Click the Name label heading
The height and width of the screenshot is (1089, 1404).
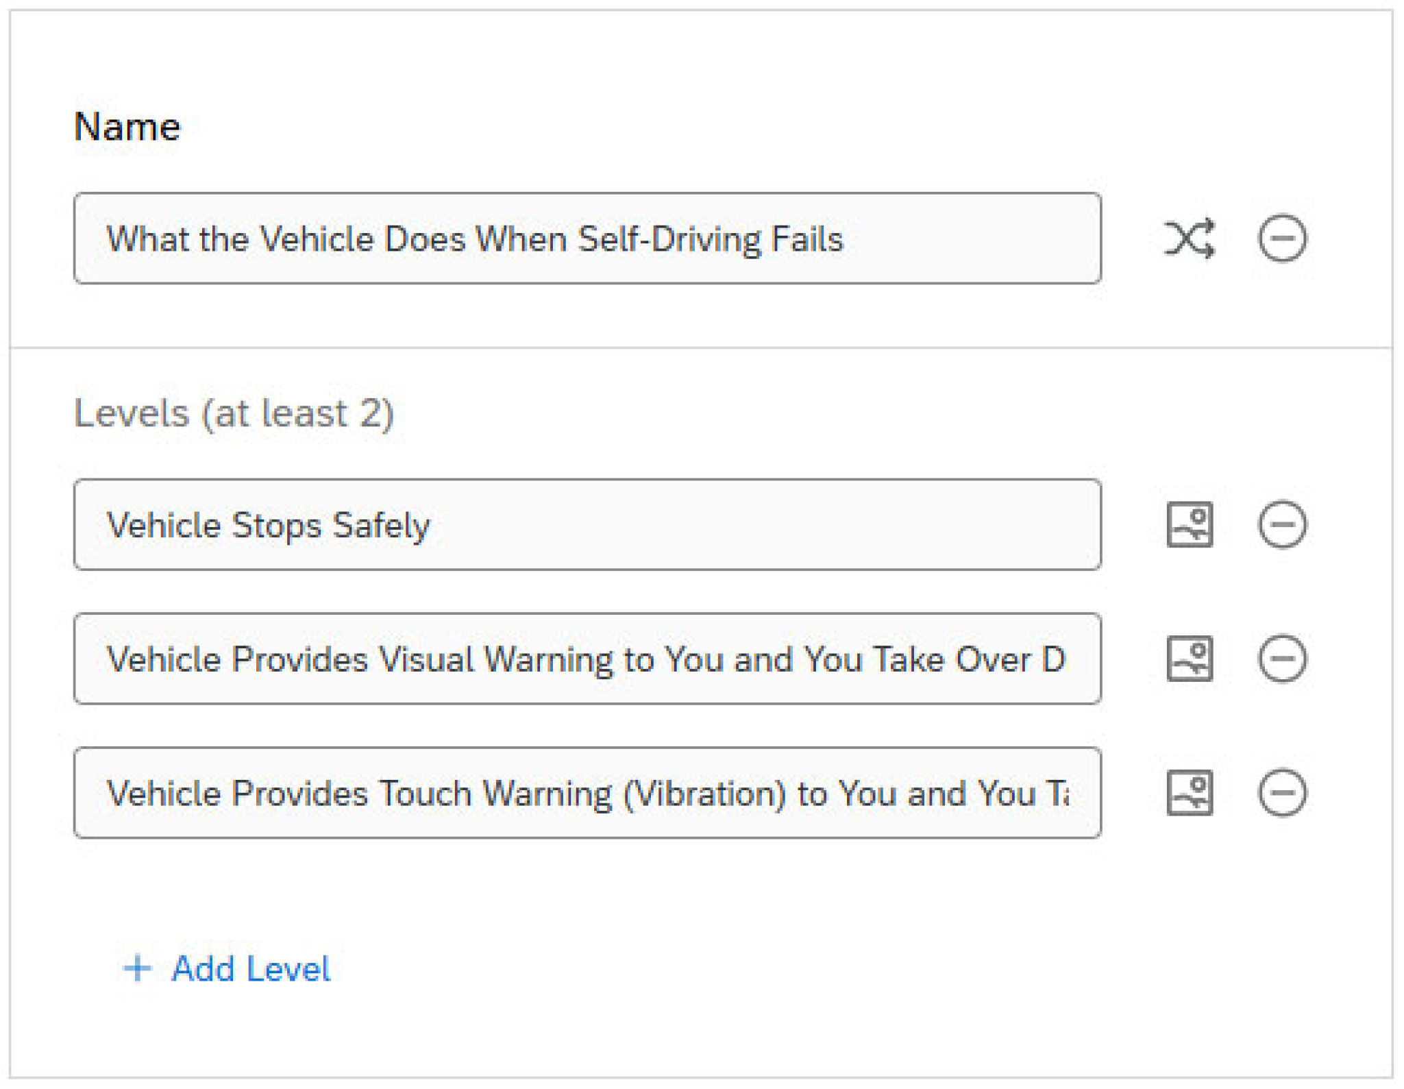[127, 127]
